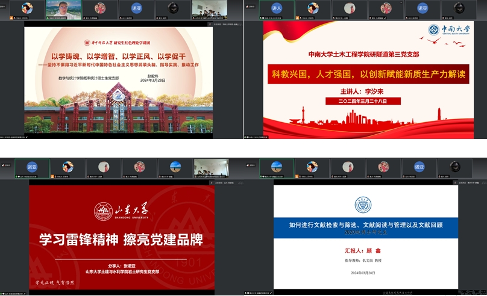This screenshot has height=296, width=487.
Task: Select cartoon-avatar participant in 华中科技大学 meeting
Action: click(x=27, y=10)
